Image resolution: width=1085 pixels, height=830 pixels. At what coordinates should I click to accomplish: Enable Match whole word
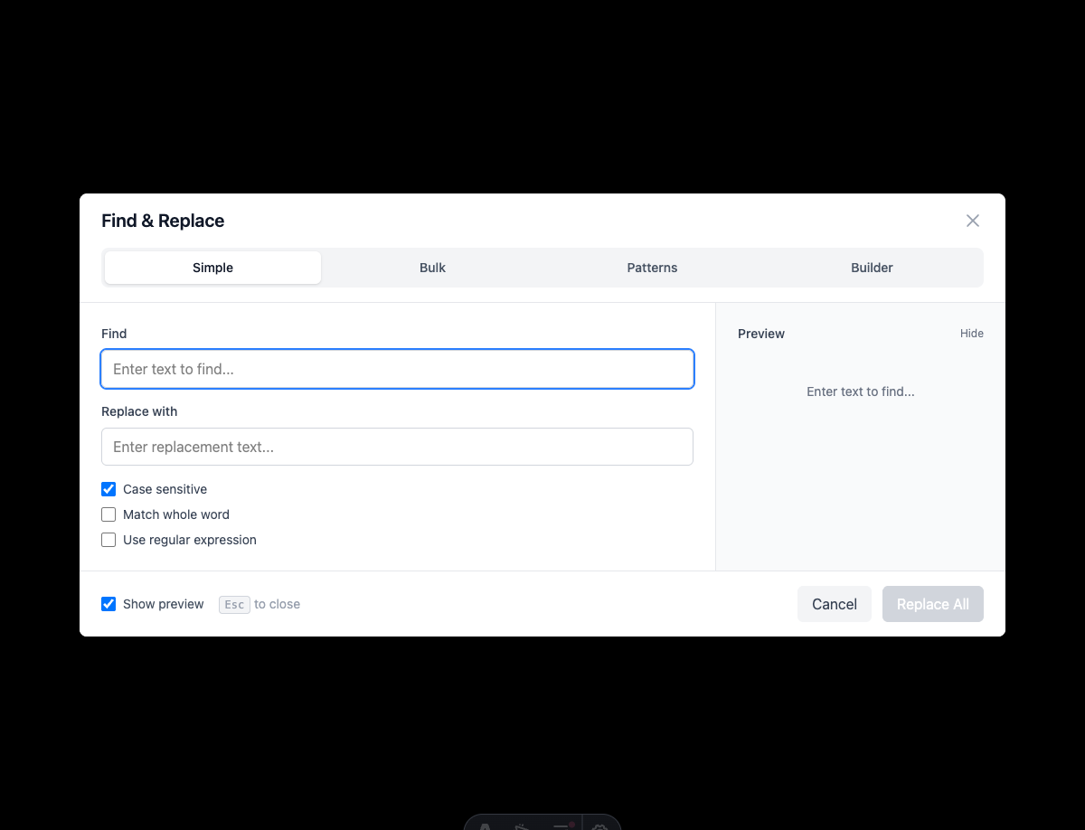tap(108, 514)
